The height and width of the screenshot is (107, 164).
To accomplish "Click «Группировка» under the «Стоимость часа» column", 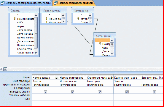I will 95,85.
